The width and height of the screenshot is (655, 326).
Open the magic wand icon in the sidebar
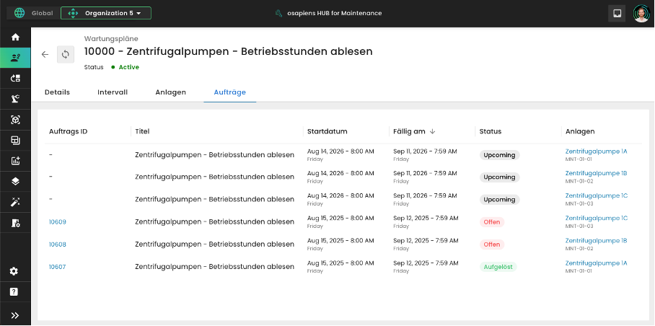(15, 203)
